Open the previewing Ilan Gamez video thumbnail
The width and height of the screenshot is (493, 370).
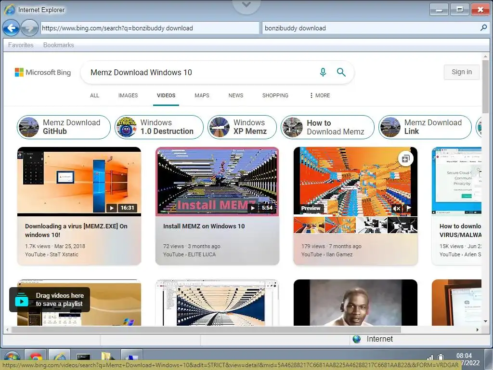click(x=355, y=181)
